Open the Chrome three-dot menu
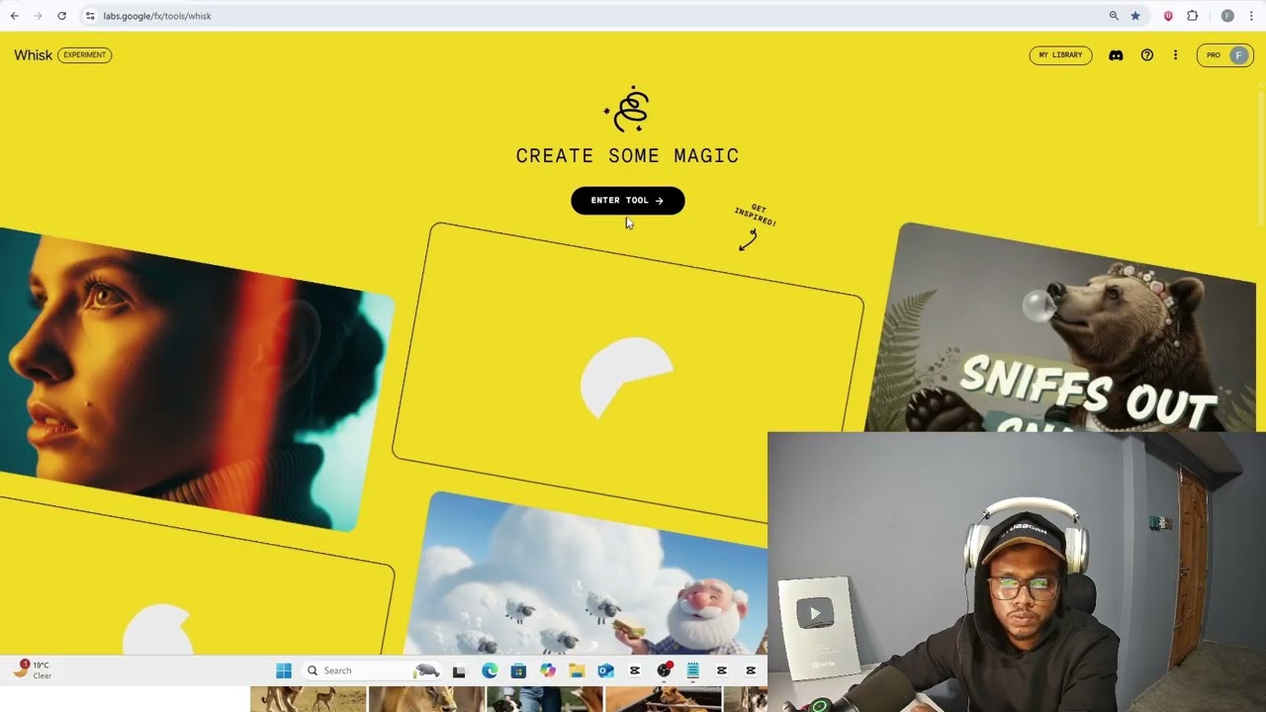Screen dimensions: 1266x712 coord(1251,16)
